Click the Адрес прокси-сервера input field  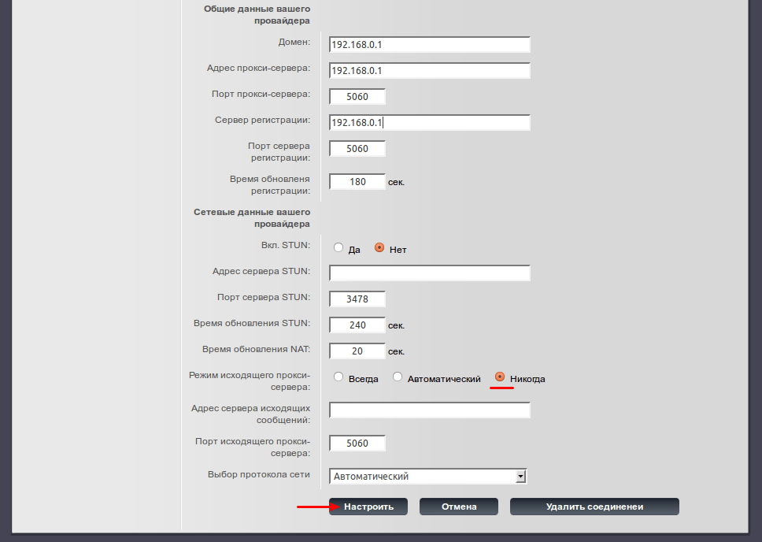pos(429,71)
